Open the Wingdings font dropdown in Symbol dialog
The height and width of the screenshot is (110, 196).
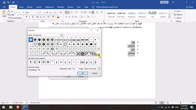coord(61,35)
